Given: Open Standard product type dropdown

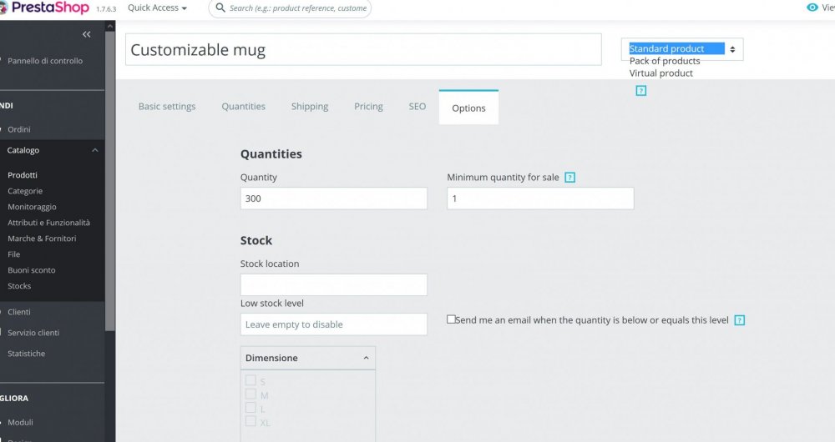Looking at the screenshot, I should click(x=681, y=49).
